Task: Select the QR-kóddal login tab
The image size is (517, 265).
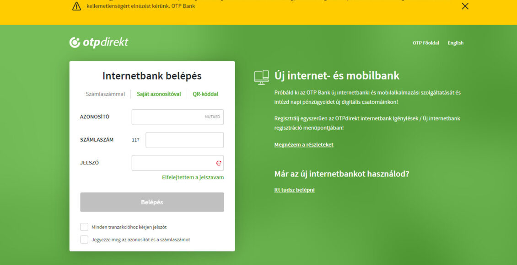Action: [x=205, y=94]
